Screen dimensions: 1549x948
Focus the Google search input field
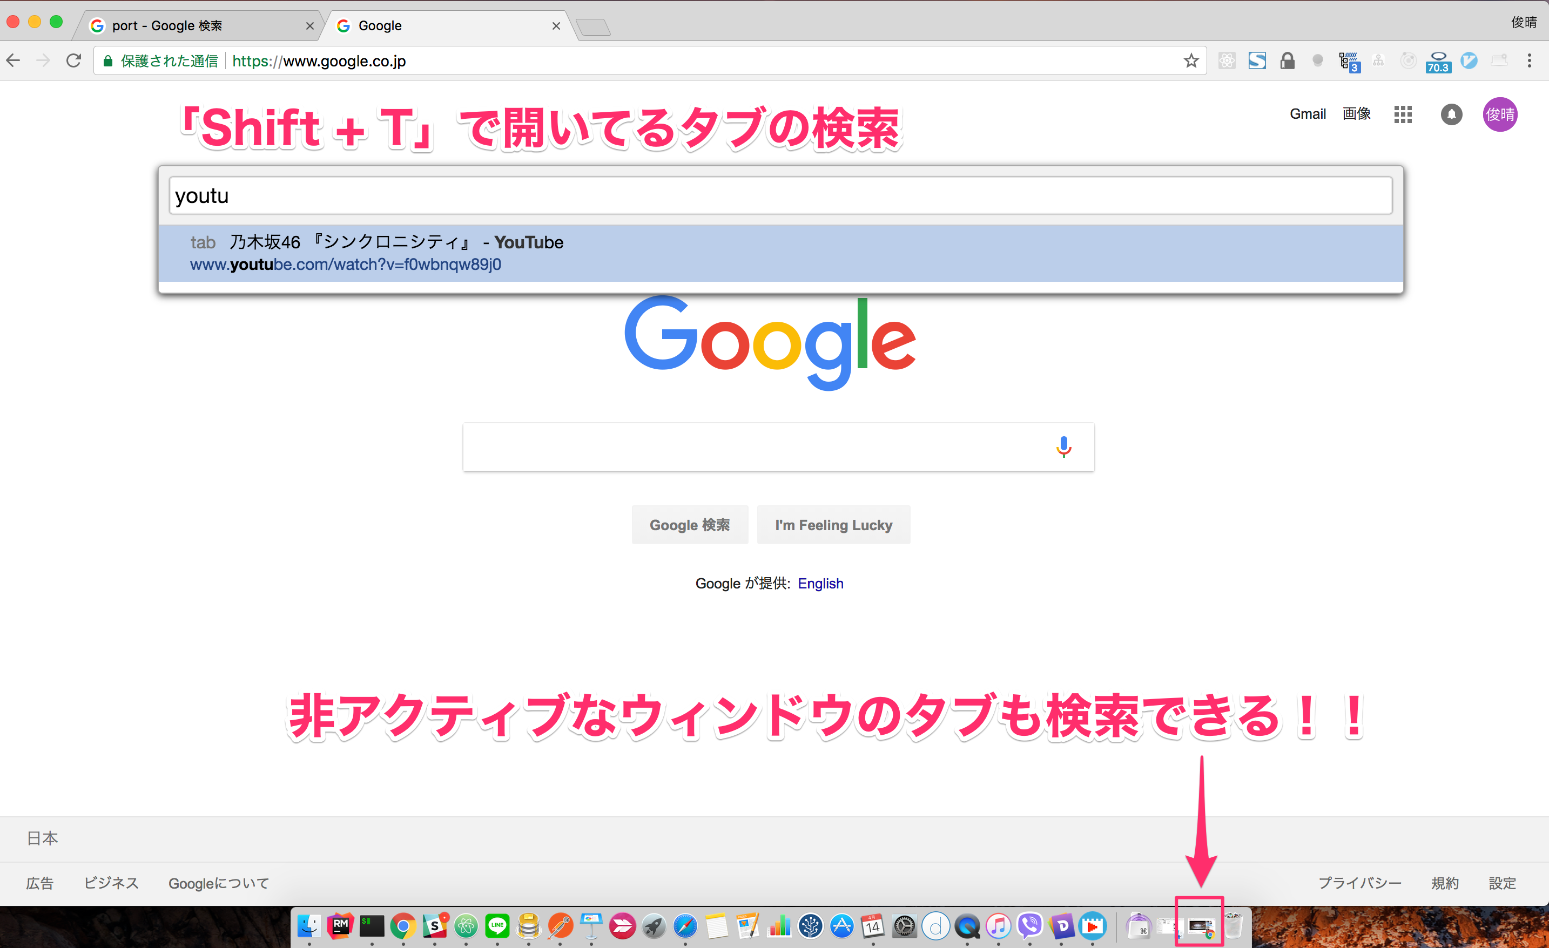click(x=755, y=446)
